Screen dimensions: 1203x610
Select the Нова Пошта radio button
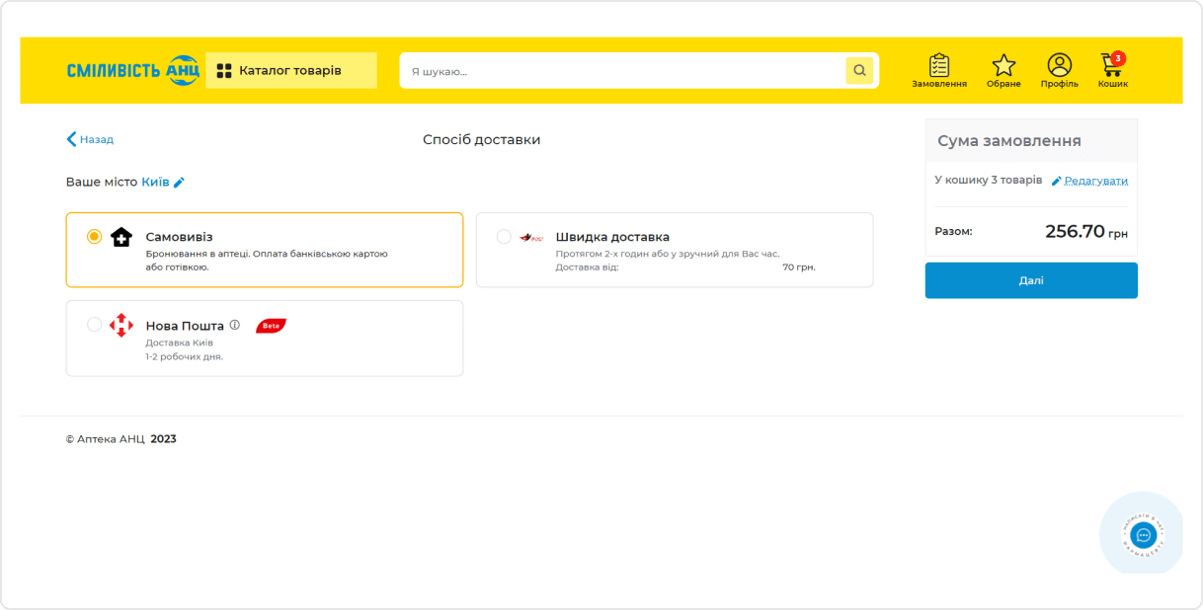tap(94, 325)
